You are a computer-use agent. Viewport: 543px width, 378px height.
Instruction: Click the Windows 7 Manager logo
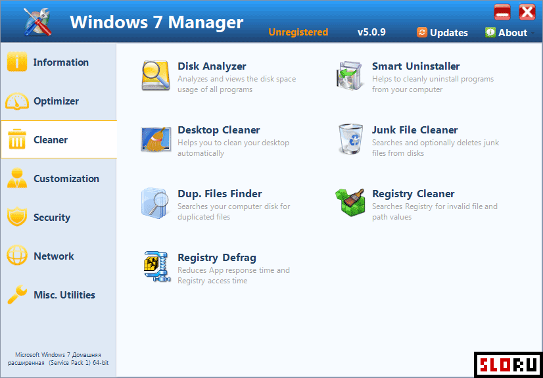(x=37, y=22)
